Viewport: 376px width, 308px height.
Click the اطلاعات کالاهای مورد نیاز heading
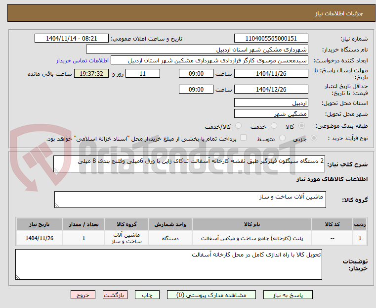[332, 179]
